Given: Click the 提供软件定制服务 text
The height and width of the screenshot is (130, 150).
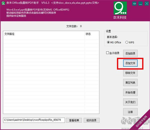Looking at the screenshot, I should [16, 16].
